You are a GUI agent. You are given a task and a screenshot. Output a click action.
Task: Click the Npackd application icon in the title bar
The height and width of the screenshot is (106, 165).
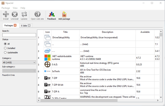pyautogui.click(x=3, y=3)
